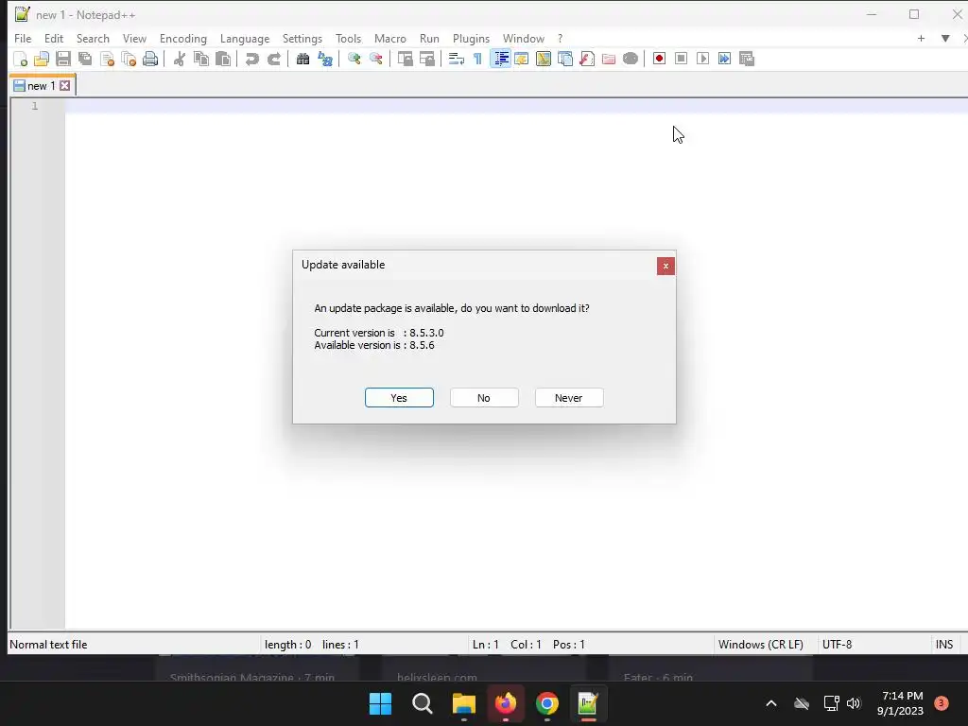Close the Update available dialog

click(x=665, y=266)
